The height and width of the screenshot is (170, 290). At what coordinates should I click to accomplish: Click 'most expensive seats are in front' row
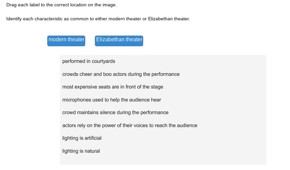113,87
